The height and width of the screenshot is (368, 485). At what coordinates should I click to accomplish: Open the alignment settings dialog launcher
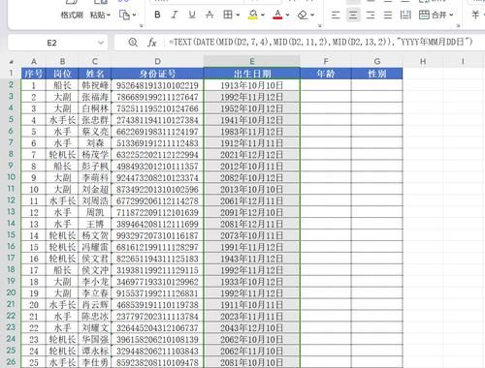pyautogui.click(x=459, y=25)
